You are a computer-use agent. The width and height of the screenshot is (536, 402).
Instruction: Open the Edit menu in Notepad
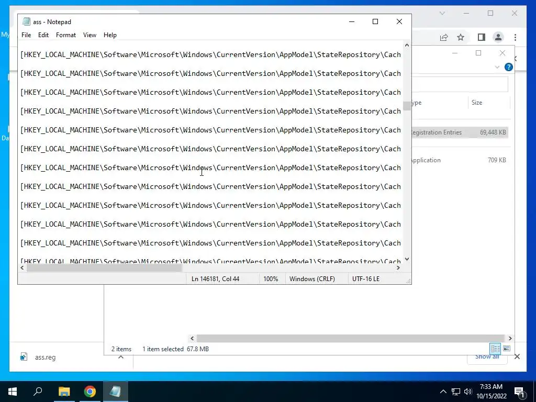click(x=43, y=35)
